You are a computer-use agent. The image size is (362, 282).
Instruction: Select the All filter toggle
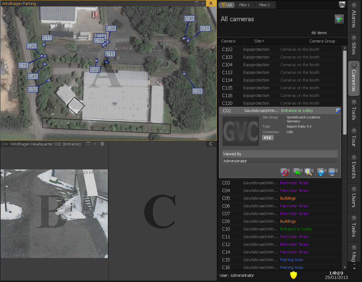tap(227, 5)
